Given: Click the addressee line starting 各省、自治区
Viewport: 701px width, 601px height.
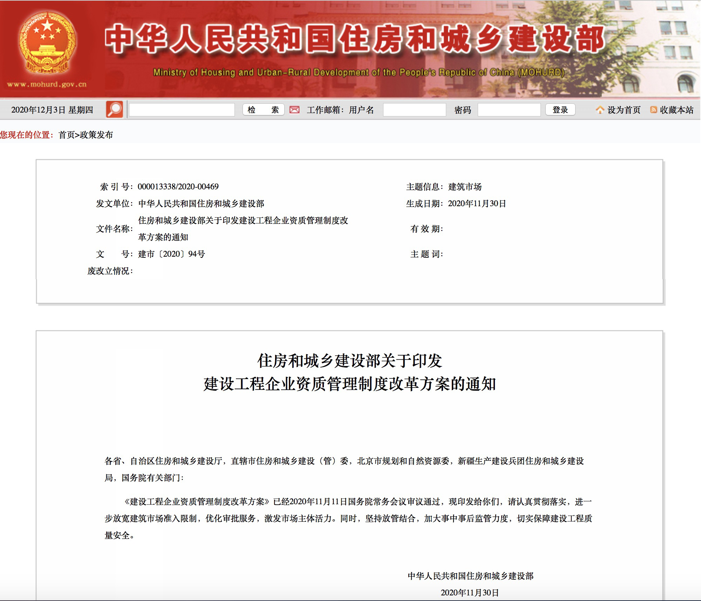Looking at the screenshot, I should (x=344, y=469).
